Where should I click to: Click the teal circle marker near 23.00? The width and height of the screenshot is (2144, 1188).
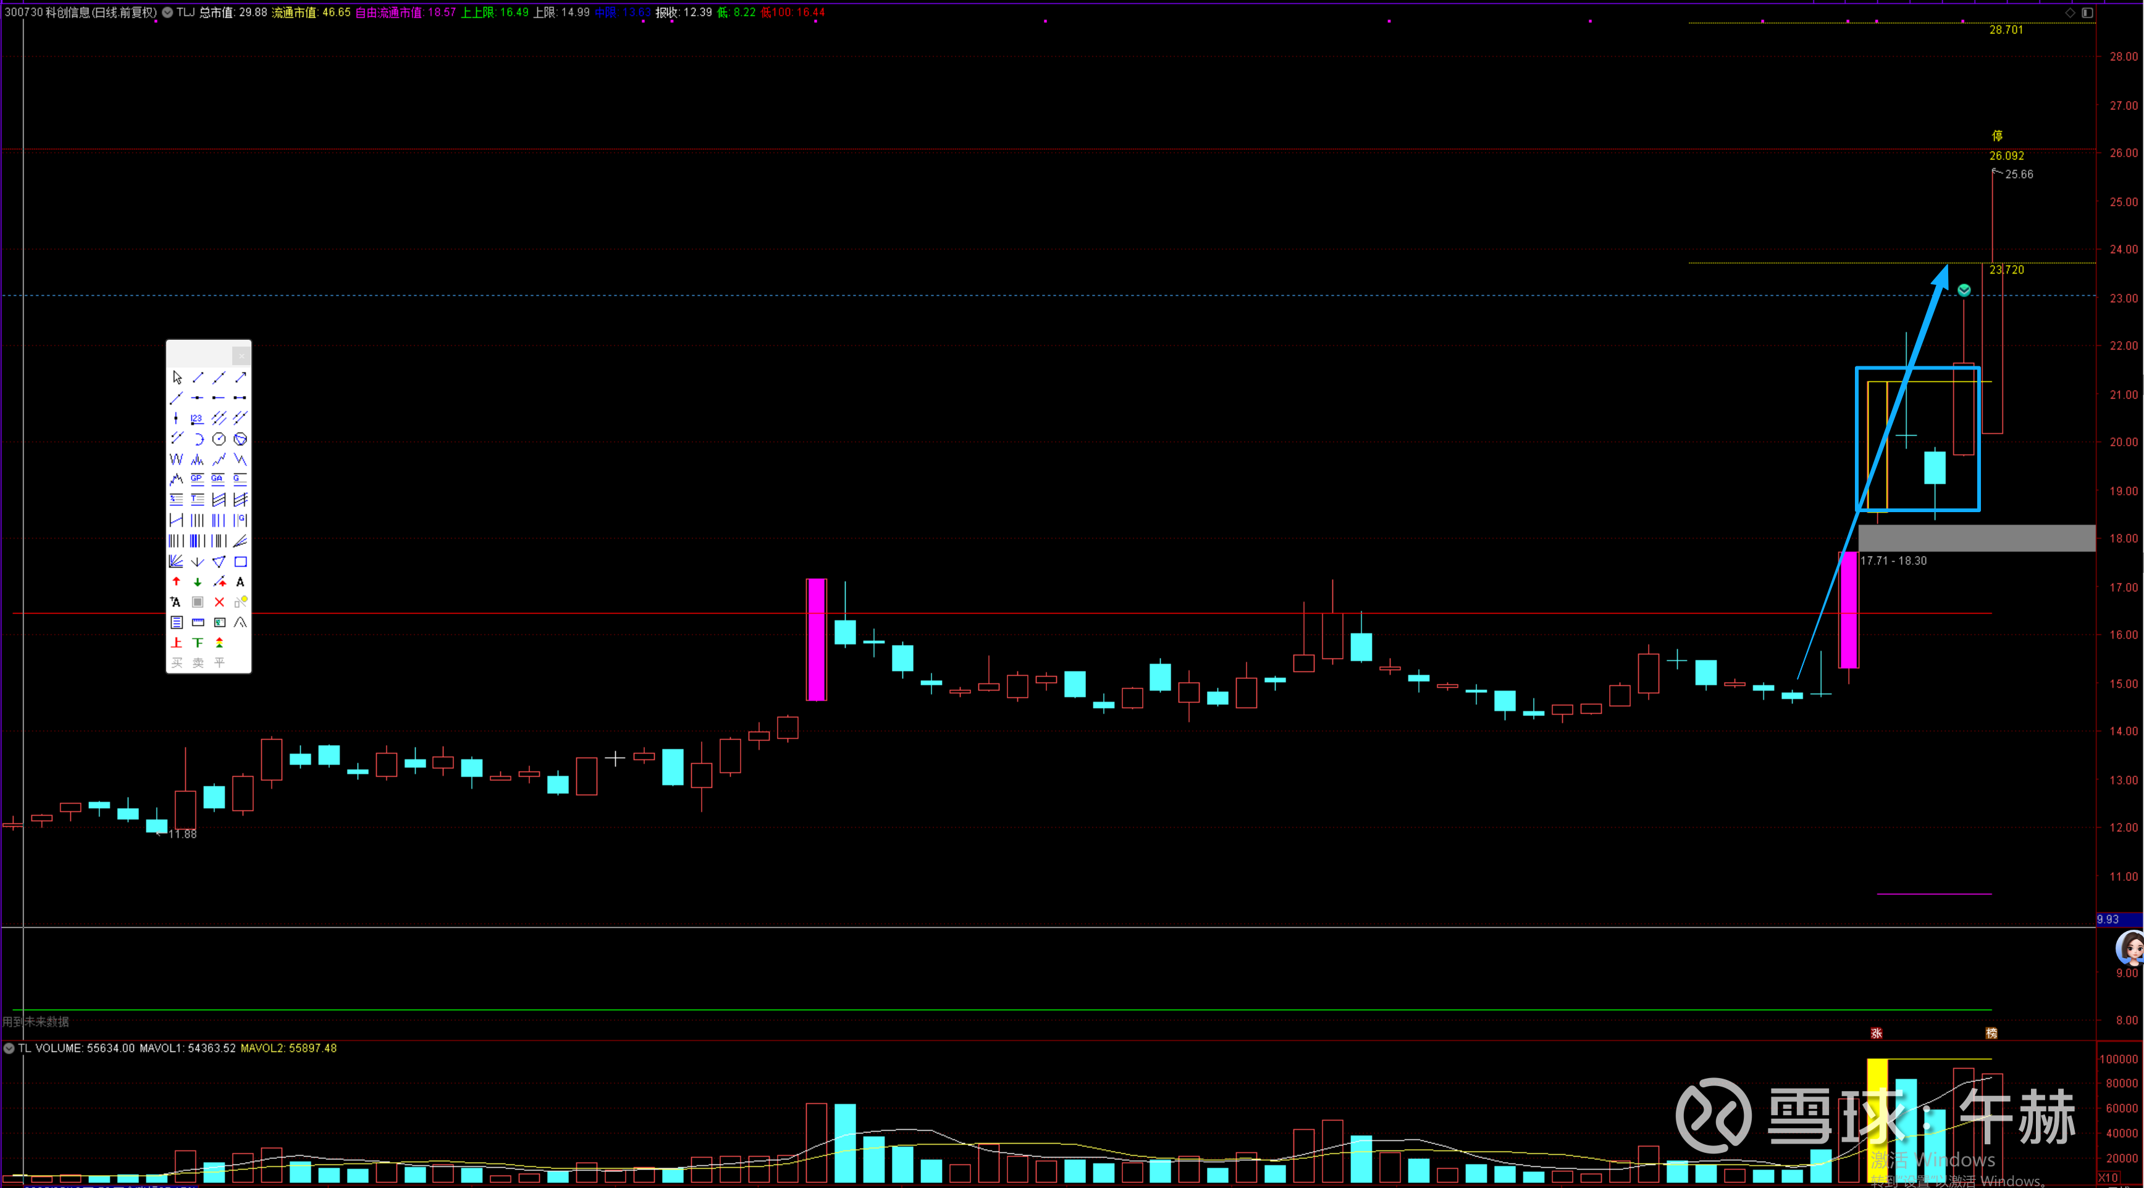coord(1964,290)
